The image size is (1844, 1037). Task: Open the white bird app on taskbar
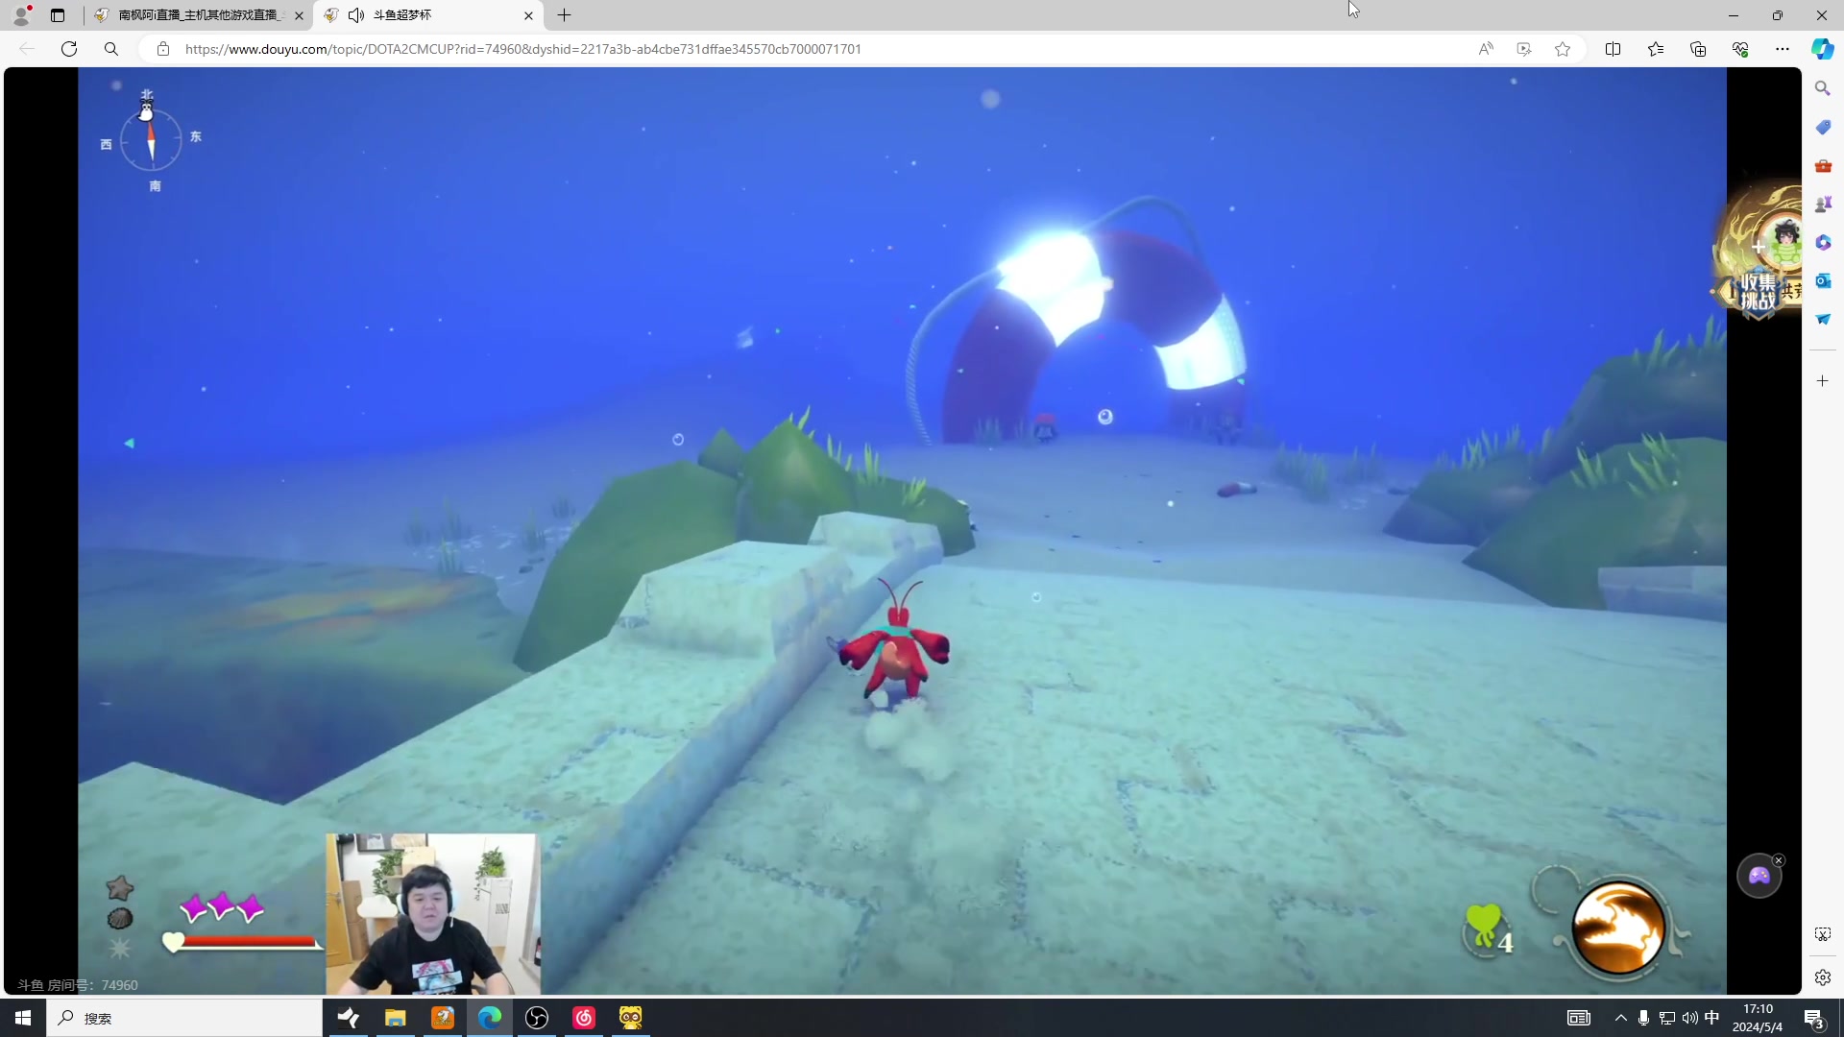(x=349, y=1018)
